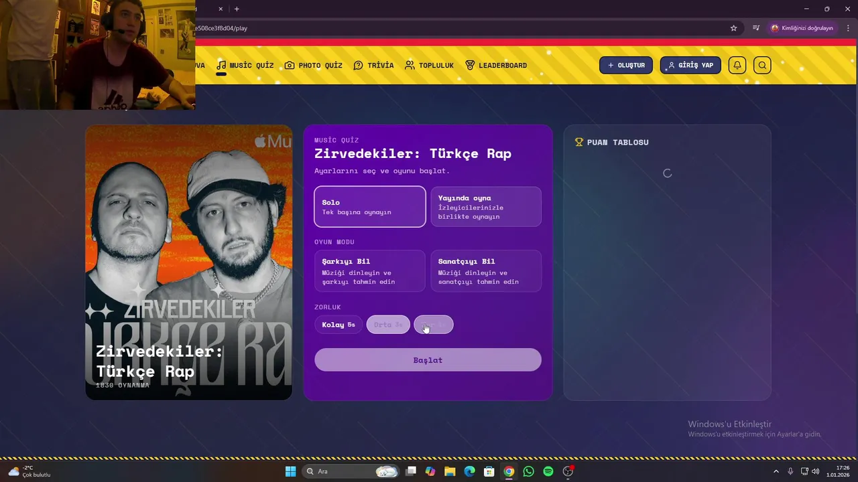
Task: Close the current browser tab
Action: 221,9
